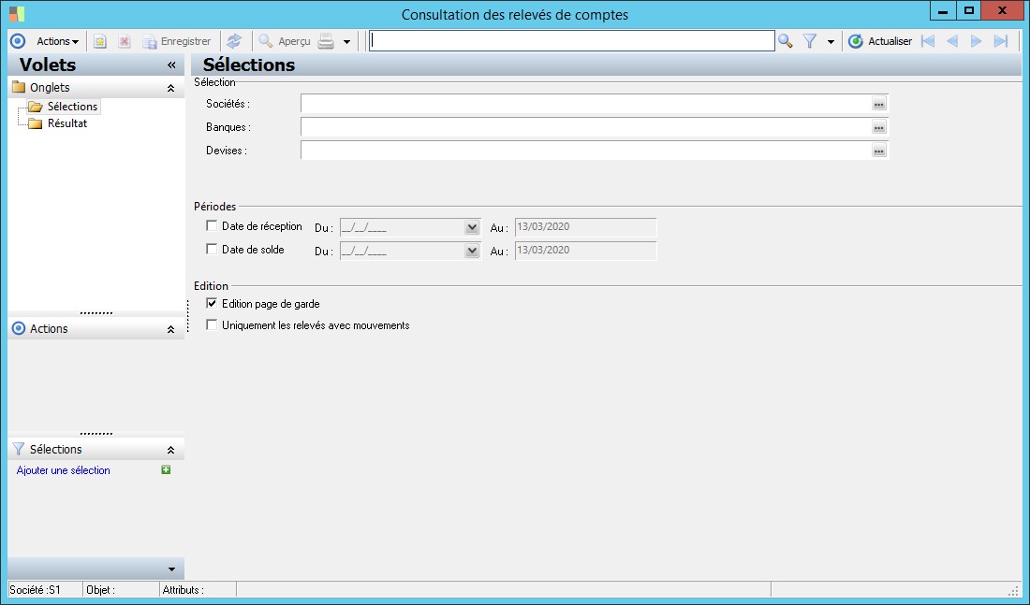Click the Actions pane circle icon
The image size is (1030, 605).
click(x=19, y=329)
